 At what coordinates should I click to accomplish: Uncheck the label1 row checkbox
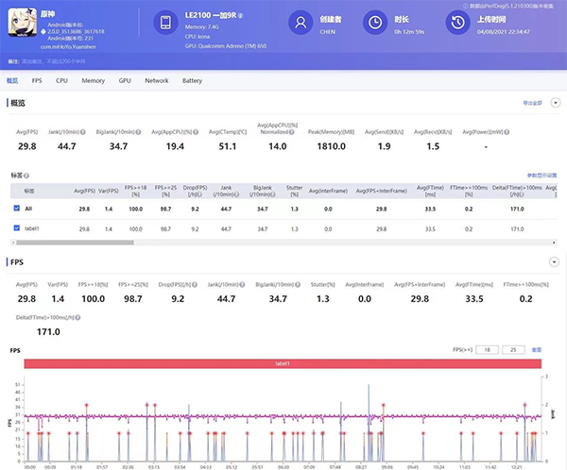pos(16,228)
